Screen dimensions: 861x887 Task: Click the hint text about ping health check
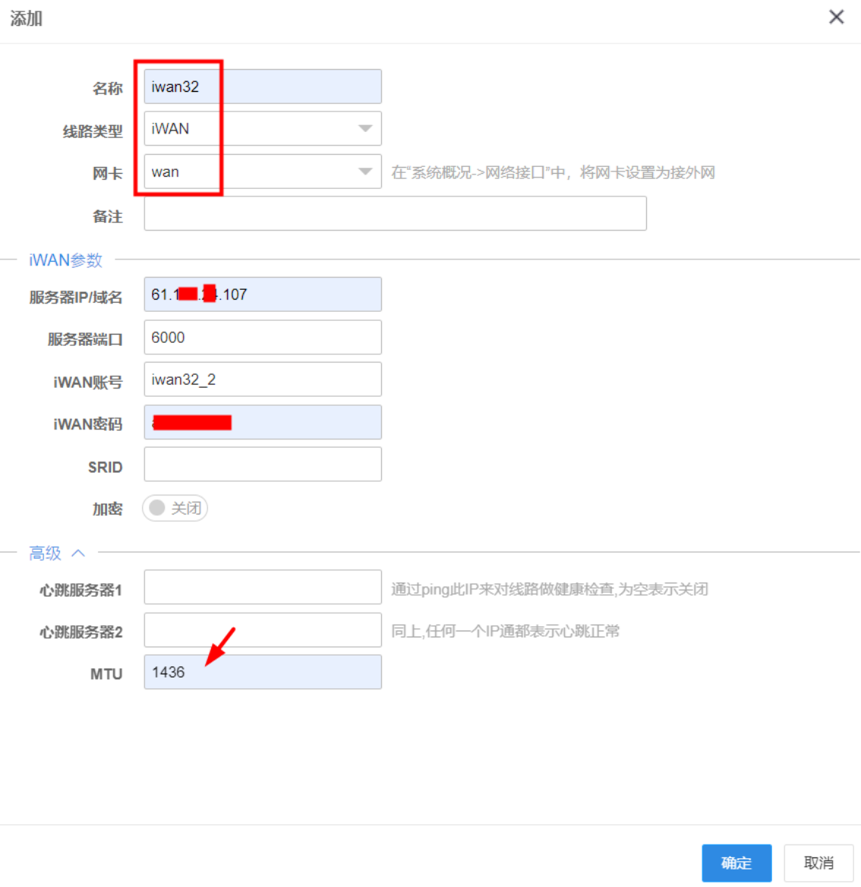point(550,590)
